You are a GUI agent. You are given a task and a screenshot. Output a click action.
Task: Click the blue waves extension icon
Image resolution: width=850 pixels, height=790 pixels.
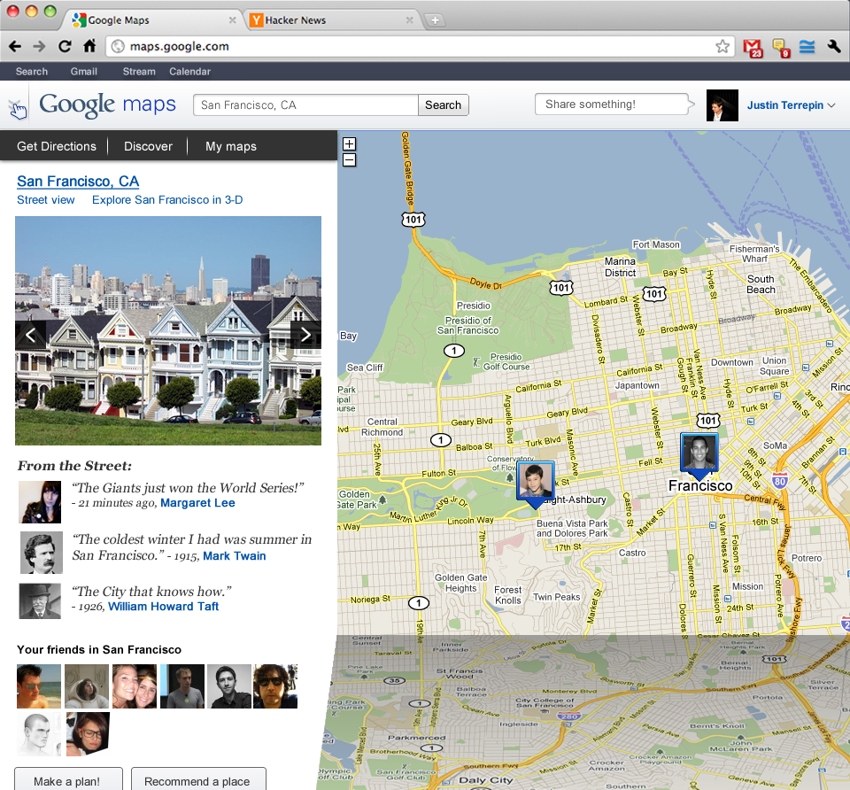pyautogui.click(x=807, y=47)
